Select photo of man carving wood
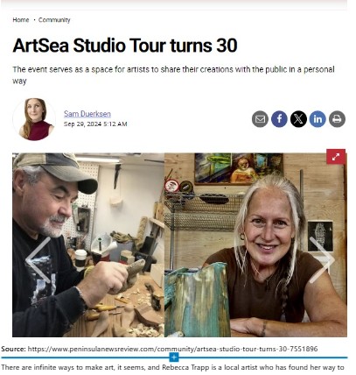The image size is (356, 375). (x=88, y=244)
